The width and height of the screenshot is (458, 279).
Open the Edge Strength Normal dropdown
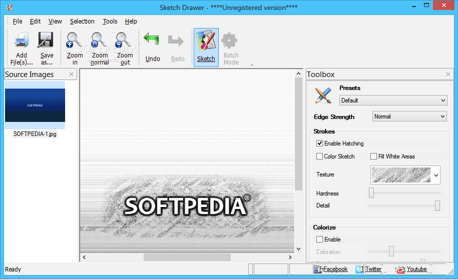(409, 116)
